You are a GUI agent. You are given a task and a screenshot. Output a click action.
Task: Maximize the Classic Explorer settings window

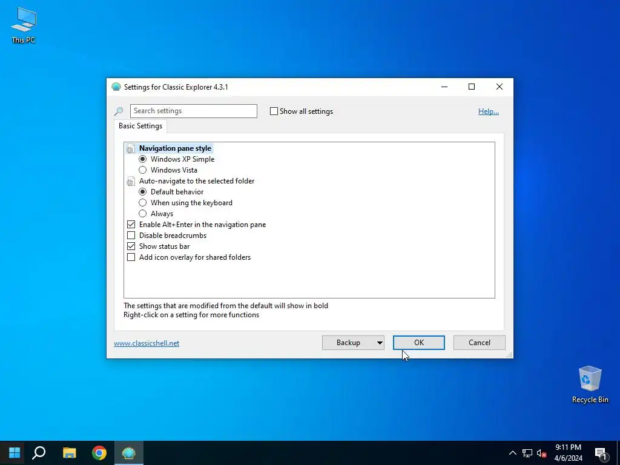[472, 87]
